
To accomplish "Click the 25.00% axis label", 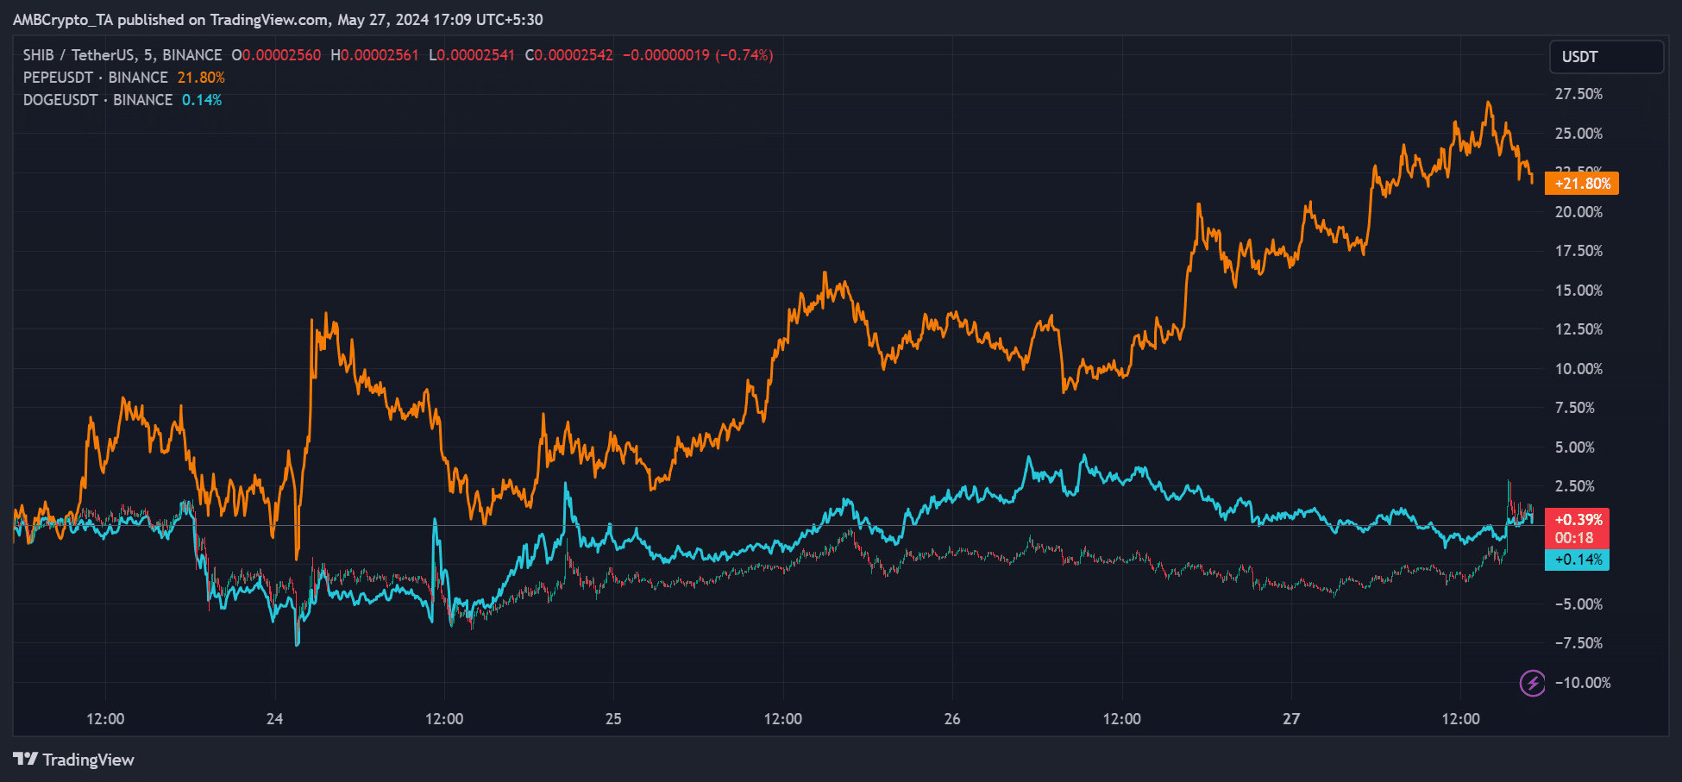I will pos(1578,134).
